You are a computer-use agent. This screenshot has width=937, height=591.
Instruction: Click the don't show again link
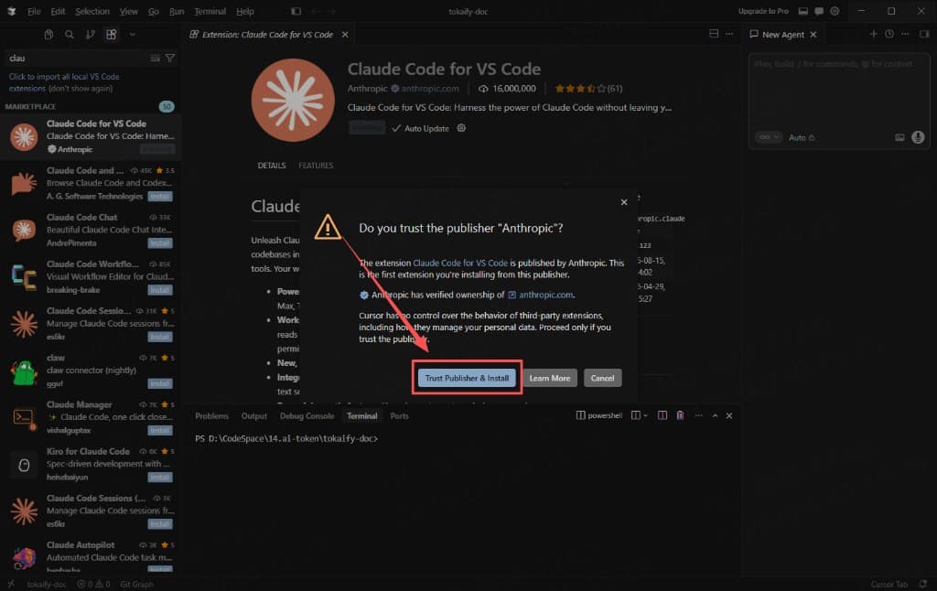(x=81, y=89)
